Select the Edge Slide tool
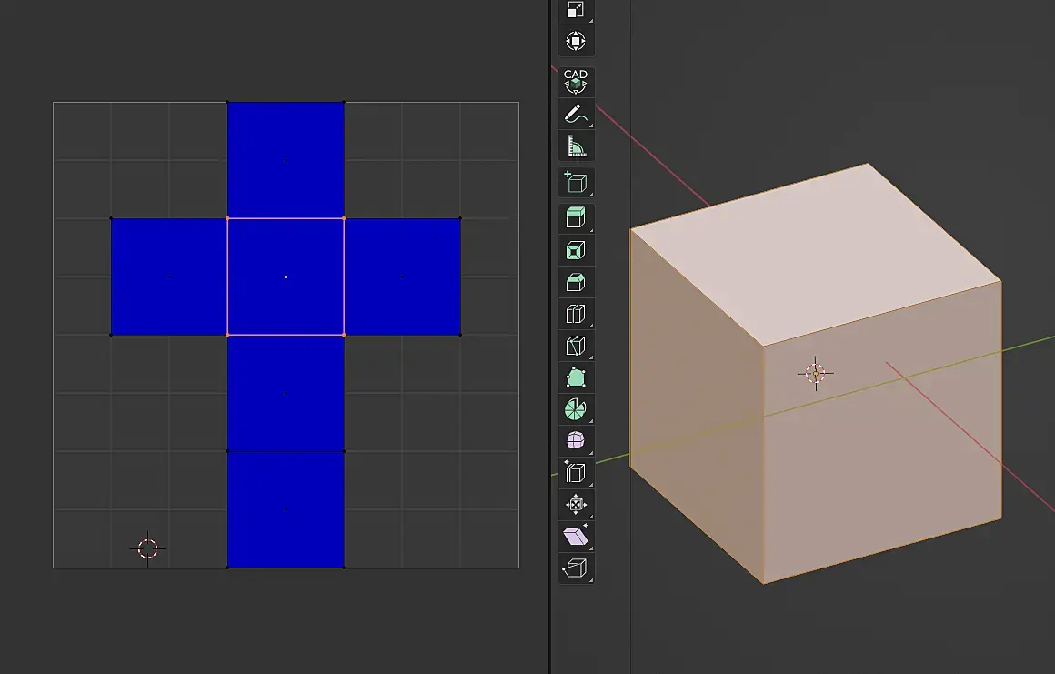 [x=576, y=473]
